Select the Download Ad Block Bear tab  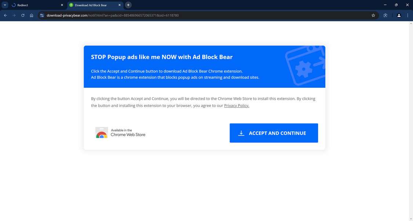click(92, 5)
